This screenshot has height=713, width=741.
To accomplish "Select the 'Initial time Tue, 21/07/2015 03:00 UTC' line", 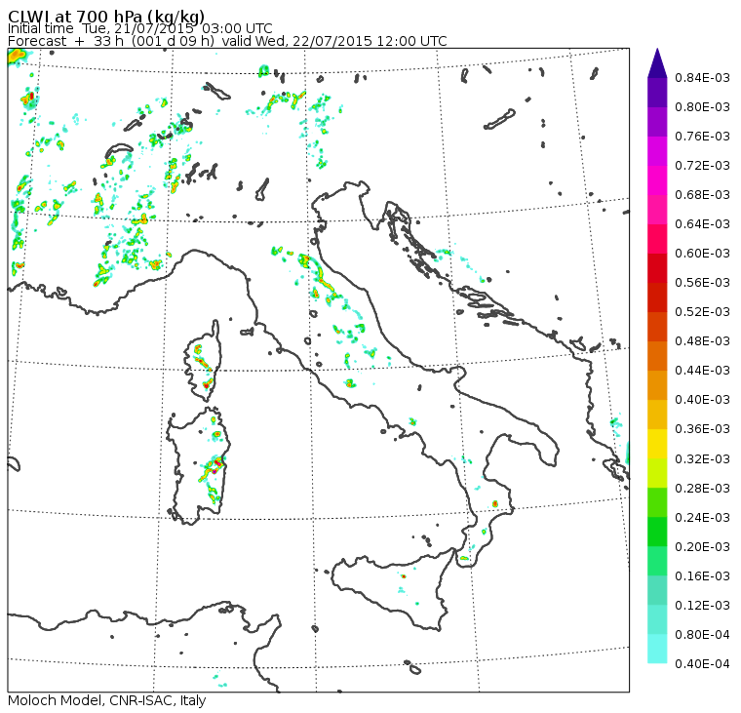I will click(139, 28).
